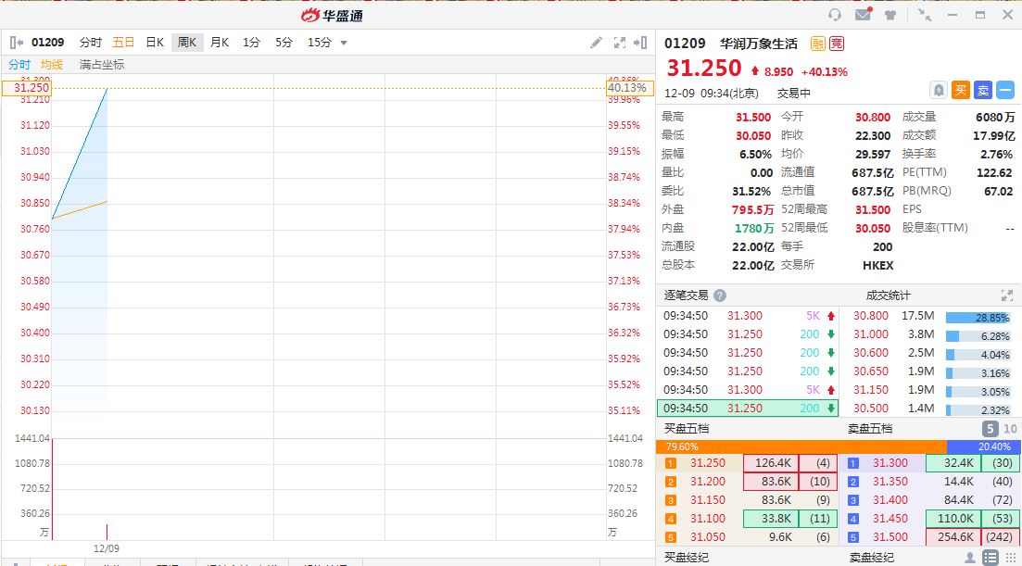
Task: Click the 逐笔交易 panel header
Action: click(x=686, y=296)
